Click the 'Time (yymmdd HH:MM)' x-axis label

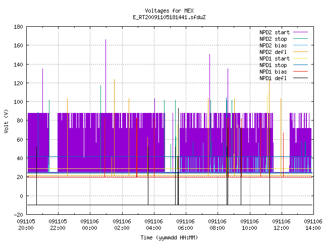(x=169, y=237)
